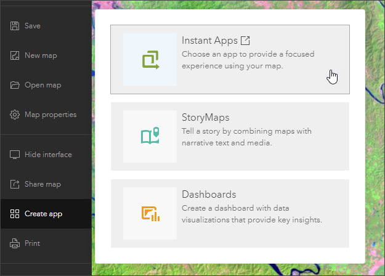Open Map properties from the sidebar

click(x=46, y=115)
